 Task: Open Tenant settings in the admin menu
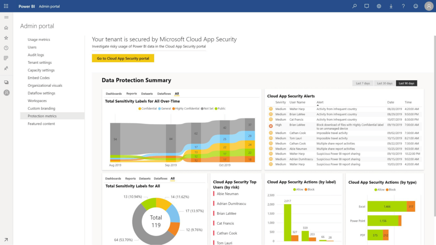[x=40, y=62]
